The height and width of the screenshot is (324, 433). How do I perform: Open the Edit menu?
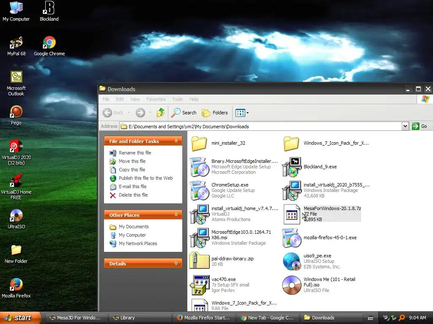(120, 99)
